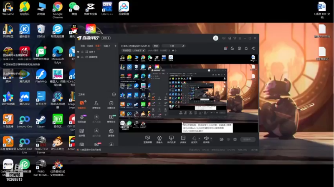This screenshot has height=187, width=334.
Task: Switch to the 场景2 scene tab
Action: (x=106, y=46)
